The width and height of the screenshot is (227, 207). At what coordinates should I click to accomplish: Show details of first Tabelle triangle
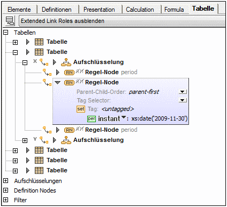(x=28, y=42)
